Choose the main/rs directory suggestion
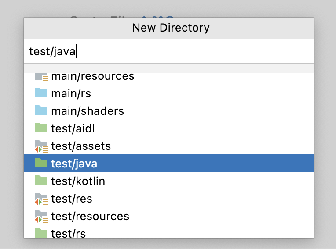Viewport: 336px width, 249px height. (x=71, y=93)
